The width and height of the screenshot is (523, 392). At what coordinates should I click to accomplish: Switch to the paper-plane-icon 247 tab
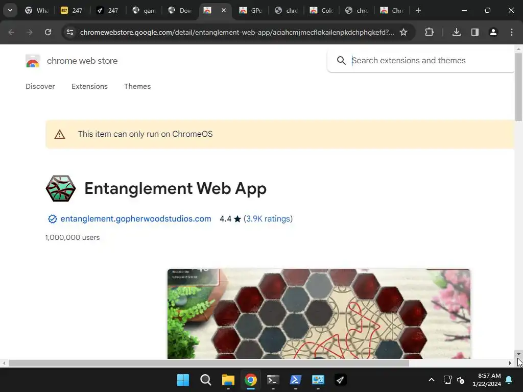coord(107,10)
